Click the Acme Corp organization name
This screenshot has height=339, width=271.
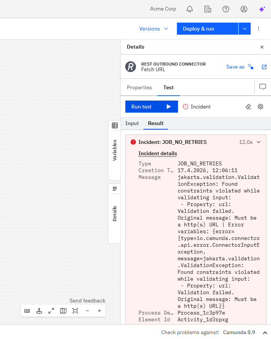pyautogui.click(x=163, y=9)
